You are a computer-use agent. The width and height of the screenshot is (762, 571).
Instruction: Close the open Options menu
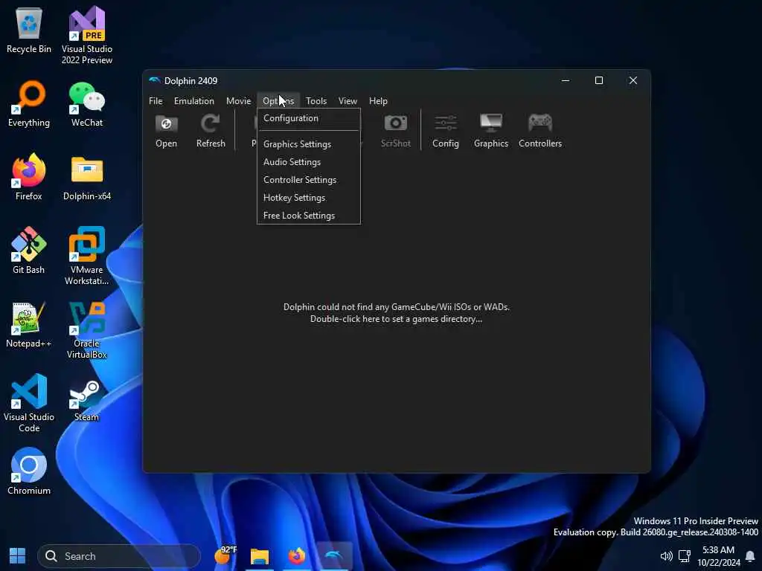(278, 101)
